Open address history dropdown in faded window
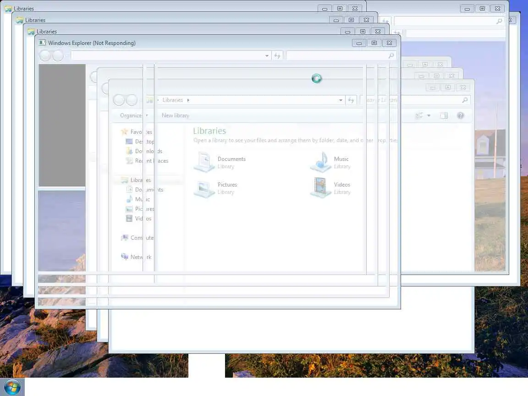Screen dimensions: 528x396 tap(341, 100)
